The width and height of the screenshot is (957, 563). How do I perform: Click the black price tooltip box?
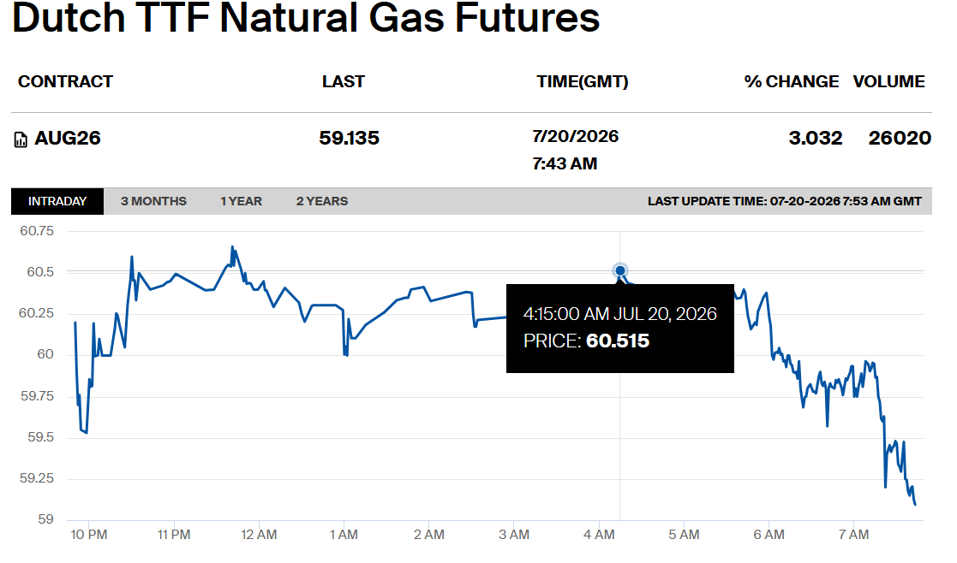pyautogui.click(x=620, y=329)
